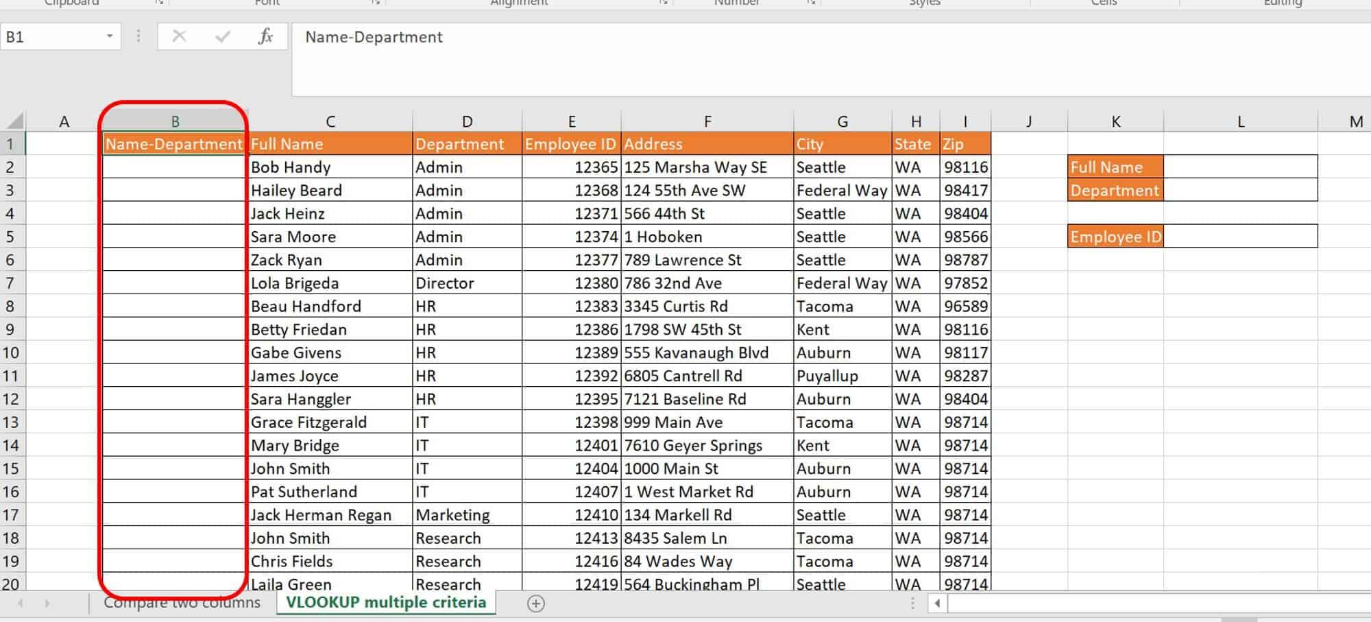Select the column B header
Image resolution: width=1371 pixels, height=622 pixels.
175,121
